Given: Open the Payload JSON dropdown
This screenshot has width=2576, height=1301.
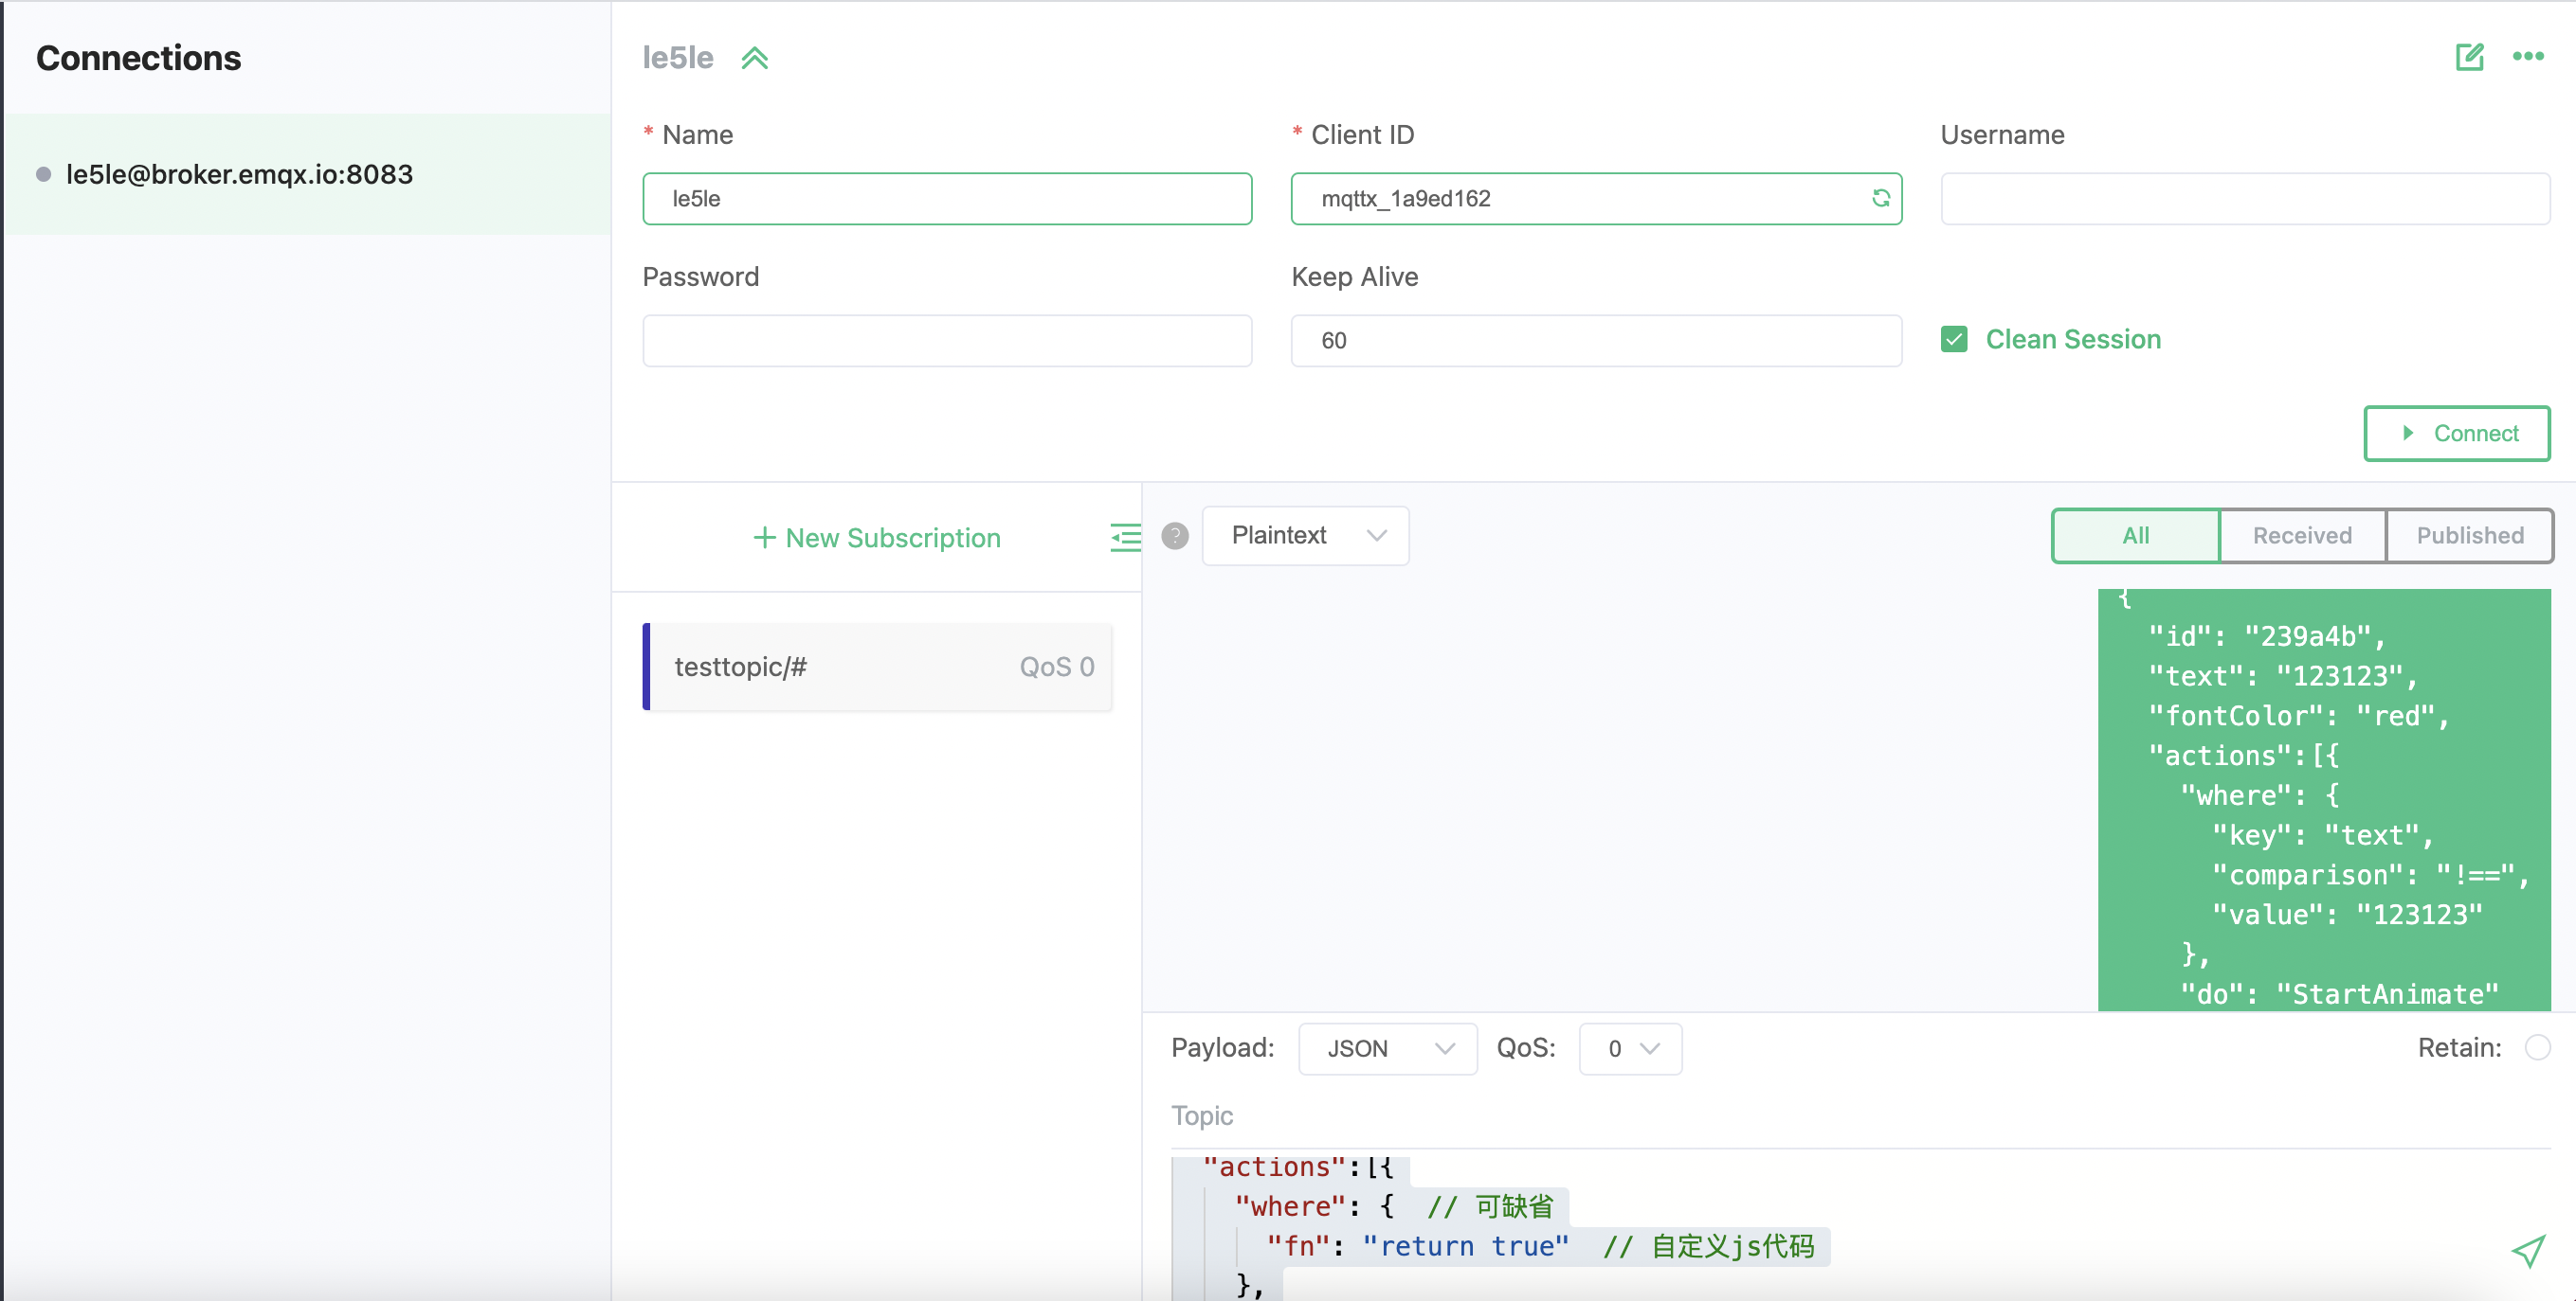Looking at the screenshot, I should (x=1387, y=1048).
